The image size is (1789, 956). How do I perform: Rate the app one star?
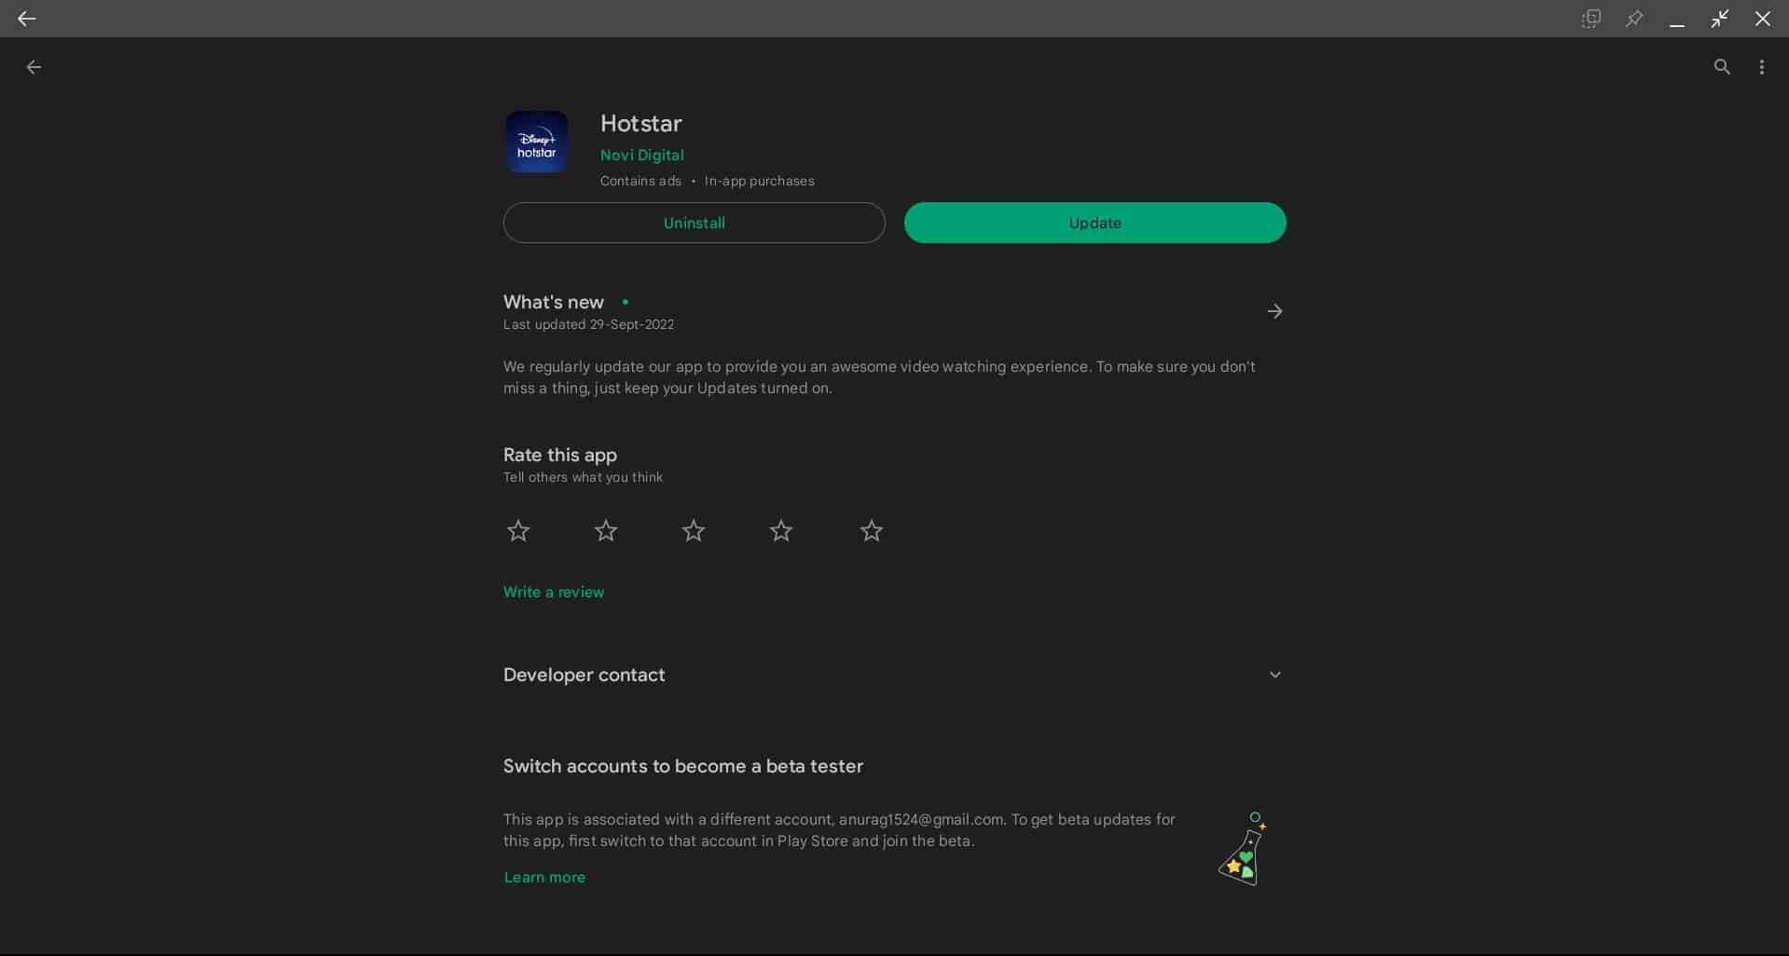(x=518, y=531)
